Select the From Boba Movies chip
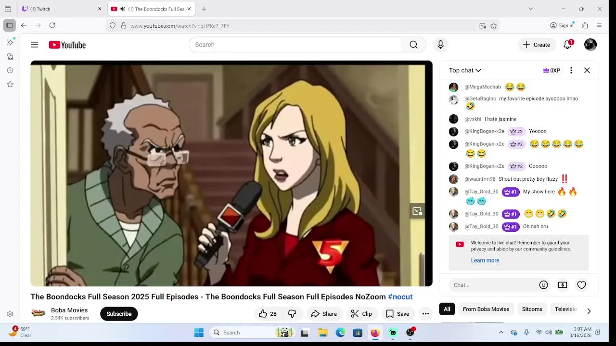The width and height of the screenshot is (616, 346). 486,309
